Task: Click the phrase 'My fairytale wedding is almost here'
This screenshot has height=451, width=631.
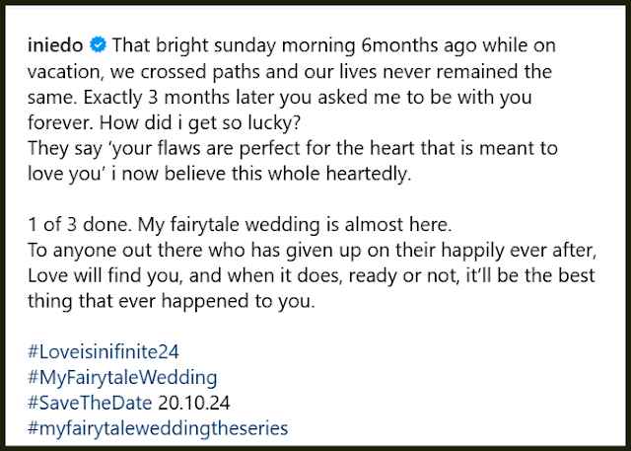Action: pyautogui.click(x=294, y=225)
